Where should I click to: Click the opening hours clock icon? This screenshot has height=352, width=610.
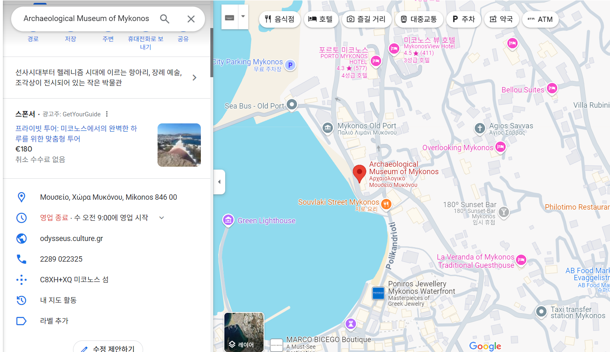coord(21,218)
